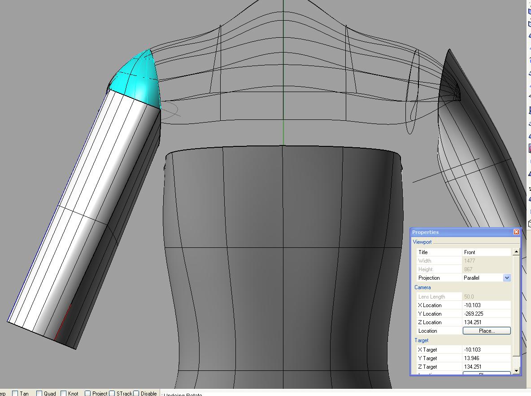This screenshot has width=531, height=396.
Task: Enable the Project osnap checkbox
Action: [88, 393]
